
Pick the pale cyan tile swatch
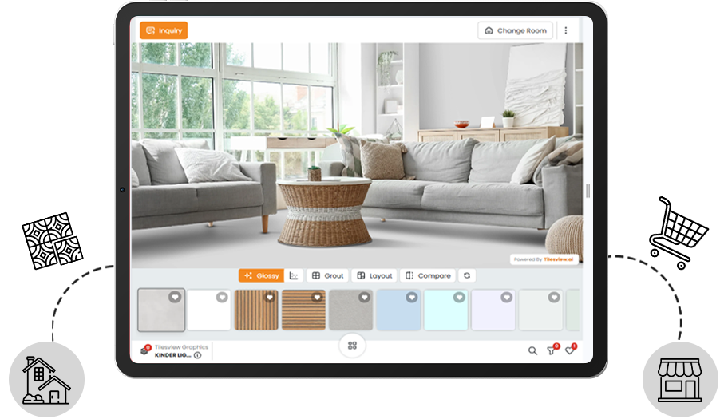click(445, 310)
